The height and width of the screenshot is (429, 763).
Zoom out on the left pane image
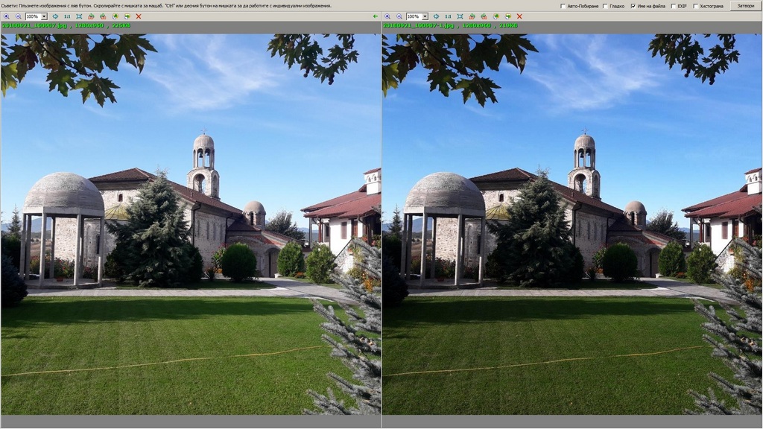18,16
